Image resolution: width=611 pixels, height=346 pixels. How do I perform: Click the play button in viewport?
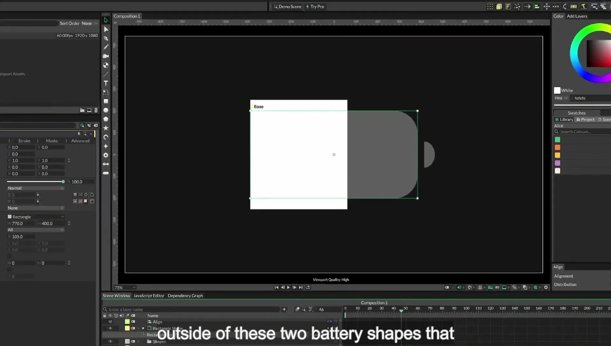[289, 287]
